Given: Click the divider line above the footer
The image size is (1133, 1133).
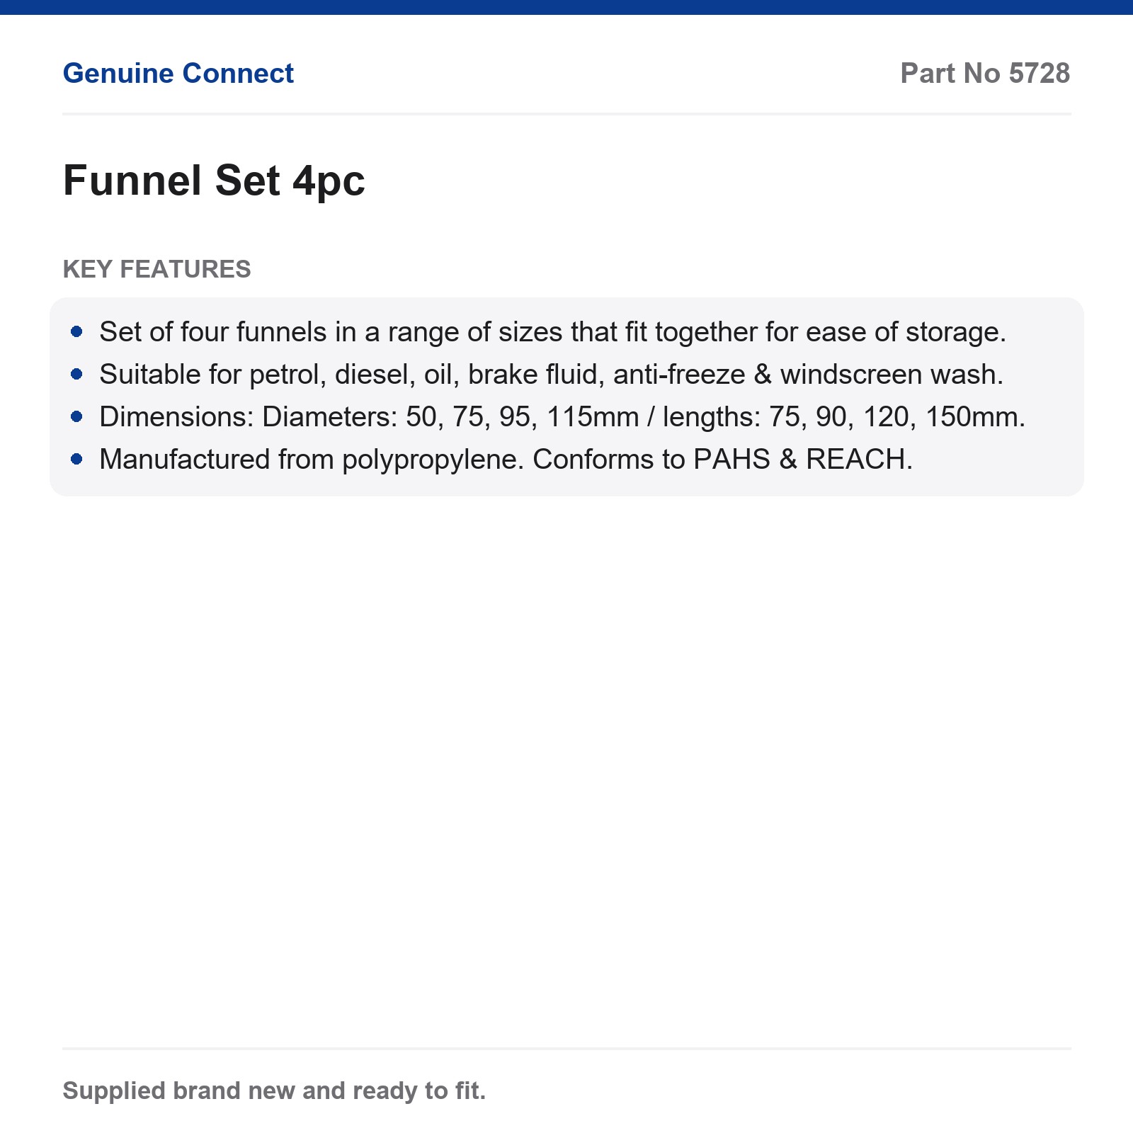Looking at the screenshot, I should pos(566,1048).
